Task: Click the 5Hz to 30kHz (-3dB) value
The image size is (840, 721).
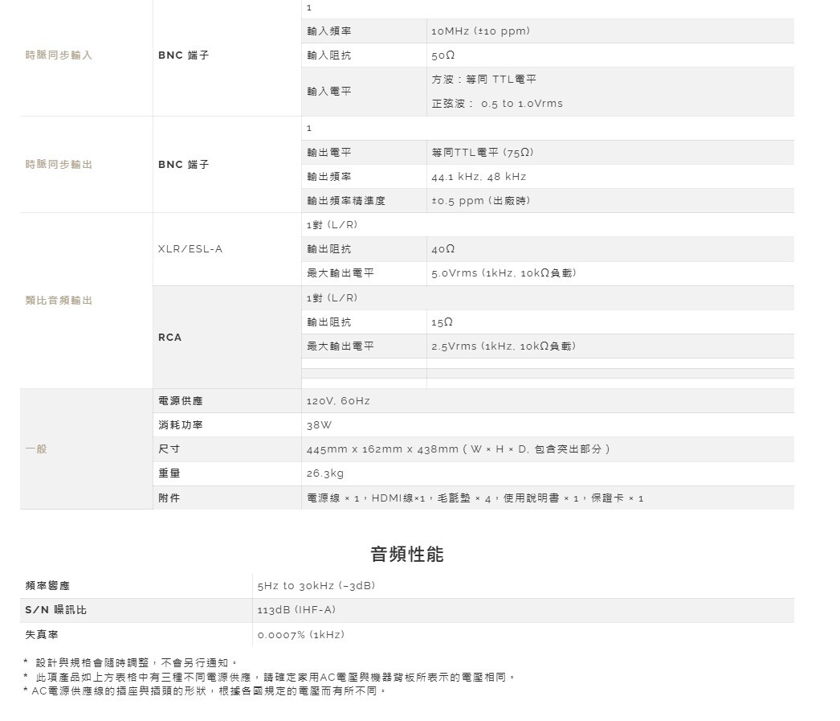Action: tap(316, 586)
